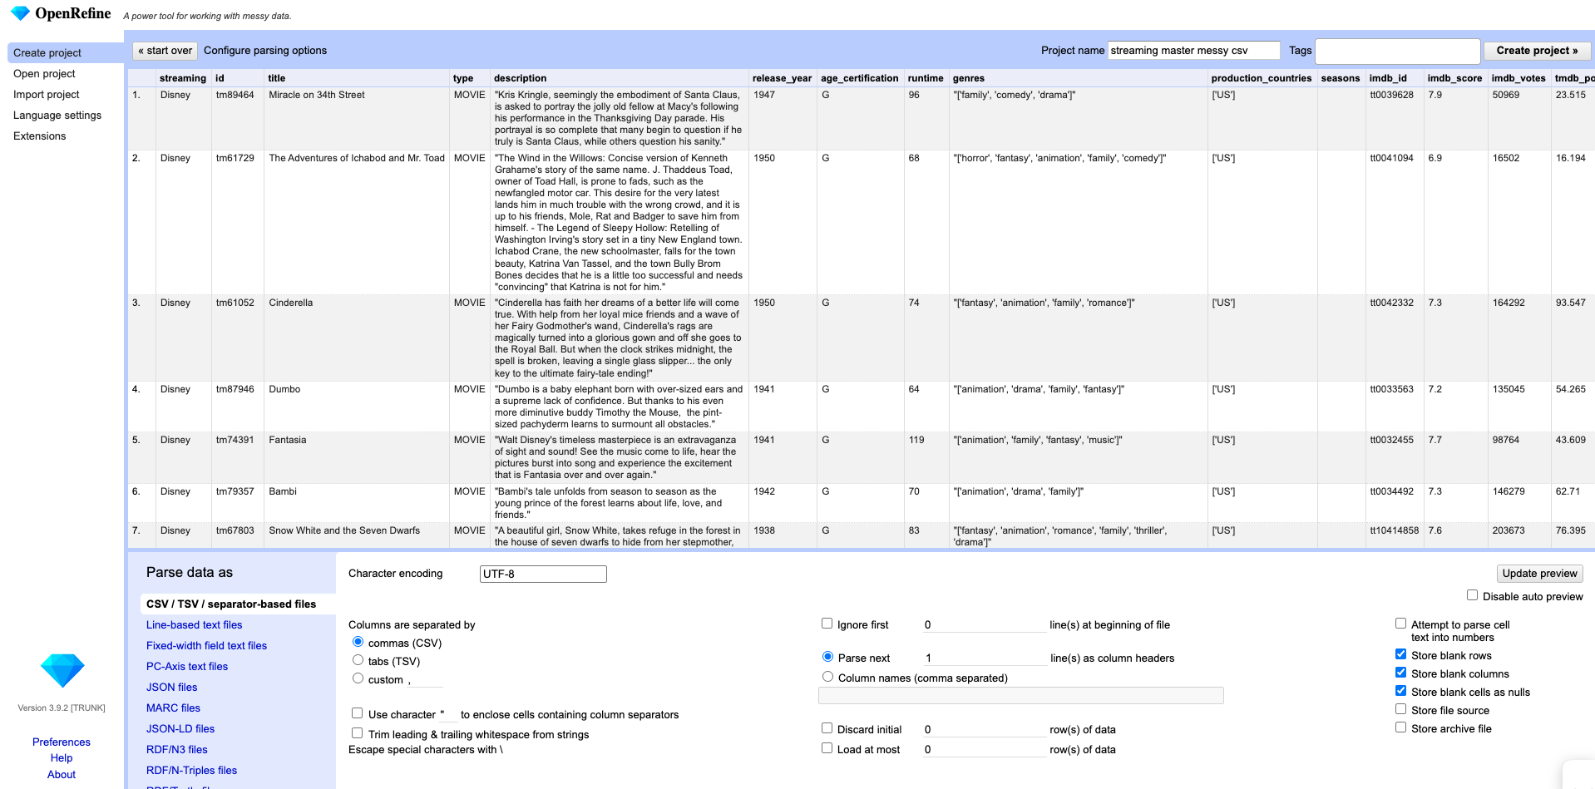Click the Update preview button
The image size is (1595, 789).
point(1539,574)
